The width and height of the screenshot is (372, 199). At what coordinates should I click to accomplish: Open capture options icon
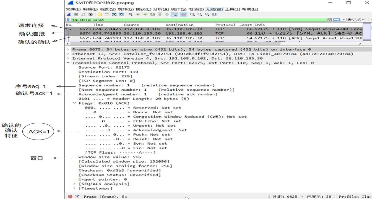pos(90,14)
